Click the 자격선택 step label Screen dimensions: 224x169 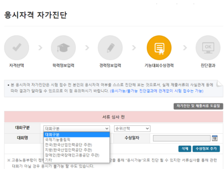(x=16, y=66)
